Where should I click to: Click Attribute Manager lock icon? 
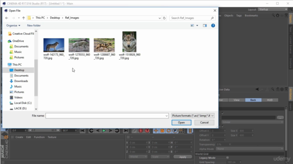(x=278, y=89)
